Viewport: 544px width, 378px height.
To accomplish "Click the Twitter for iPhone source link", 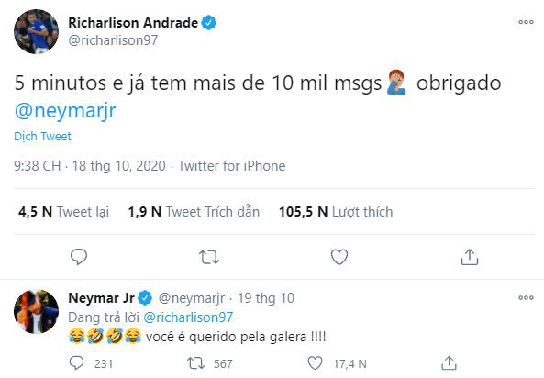I will pyautogui.click(x=232, y=166).
